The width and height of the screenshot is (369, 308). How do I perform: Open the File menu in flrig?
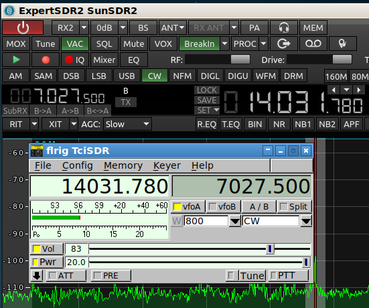tap(43, 165)
